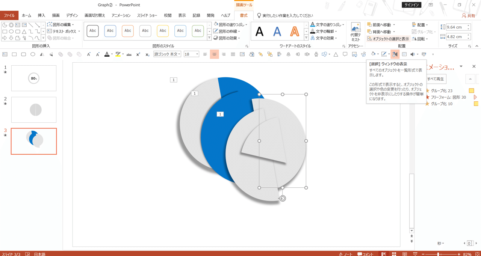Click the text highlight color icon

118,54
